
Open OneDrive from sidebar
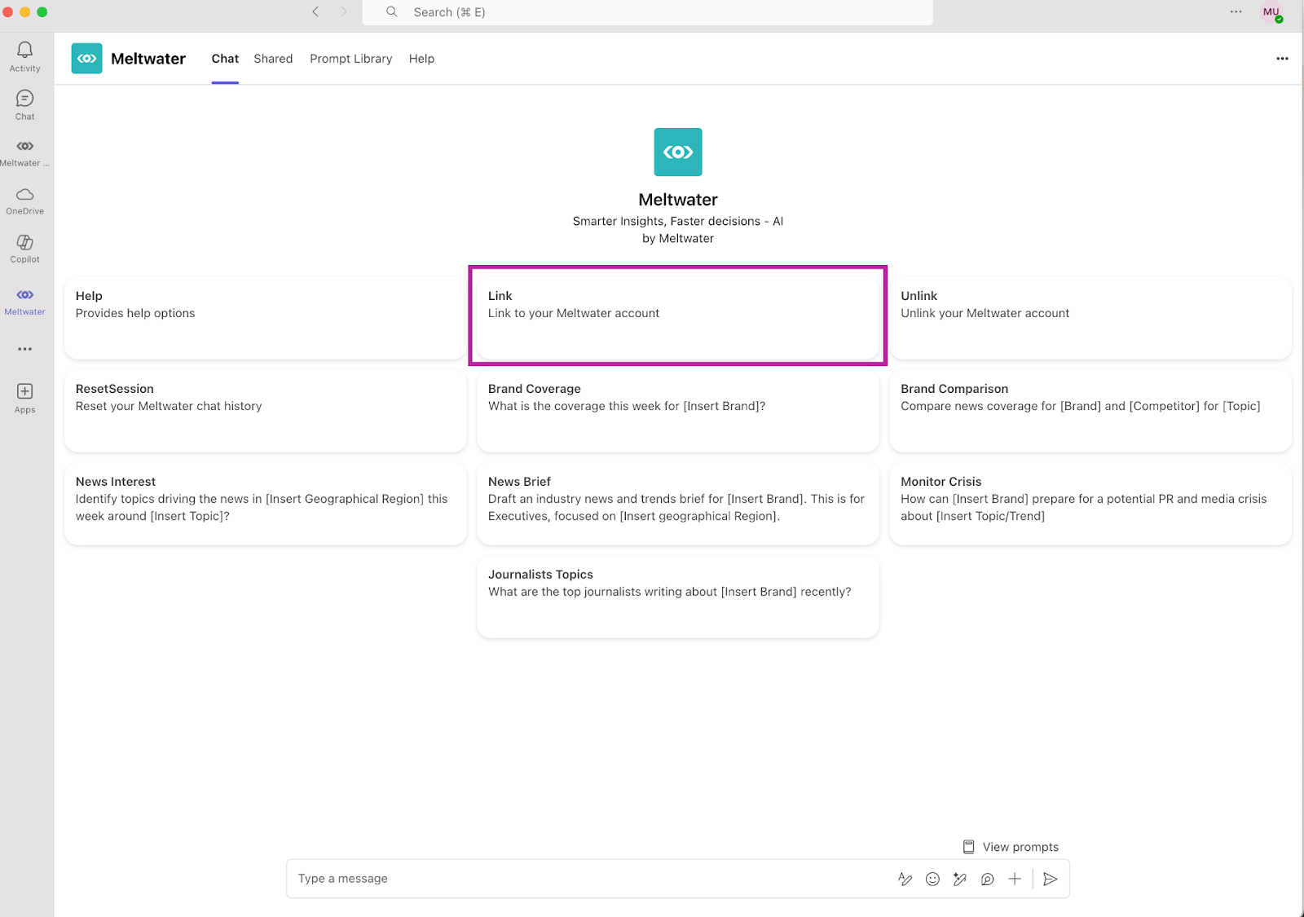coord(25,201)
